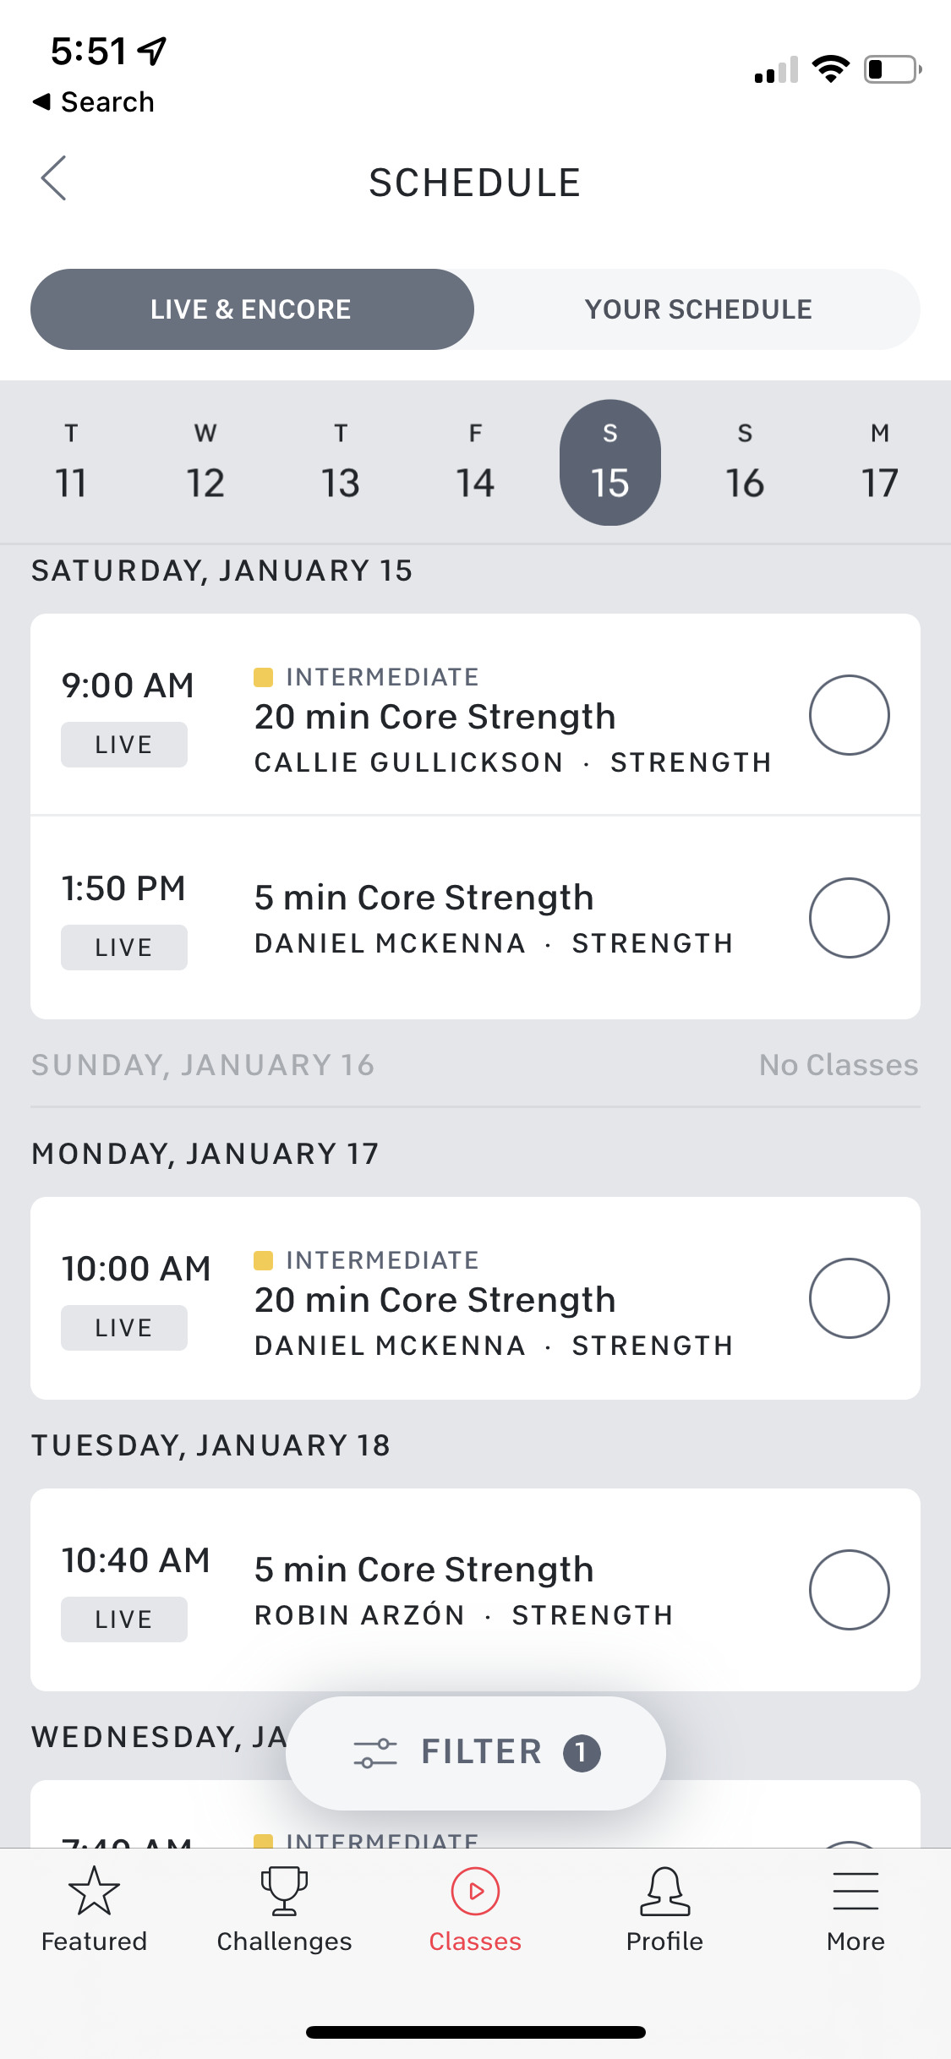Image resolution: width=951 pixels, height=2059 pixels.
Task: Return to Search via status bar arrow
Action: click(93, 101)
